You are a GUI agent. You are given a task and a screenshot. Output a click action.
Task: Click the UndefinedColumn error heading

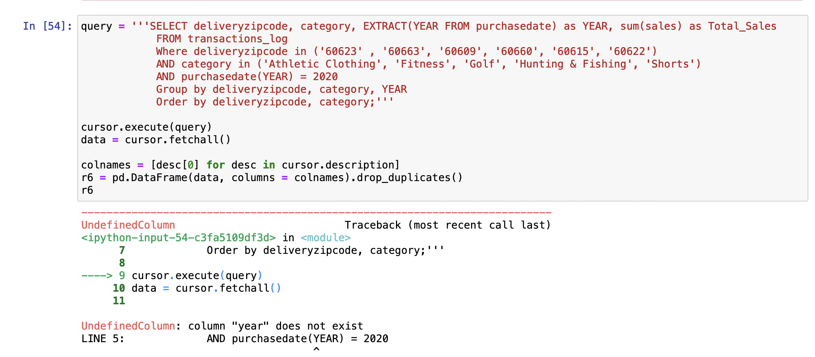tap(128, 225)
